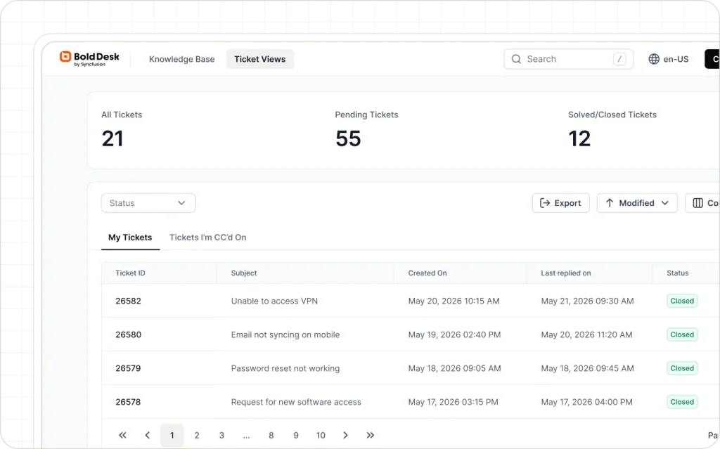Viewport: 720px width, 449px height.
Task: Open ticket 26578
Action: [x=128, y=402]
